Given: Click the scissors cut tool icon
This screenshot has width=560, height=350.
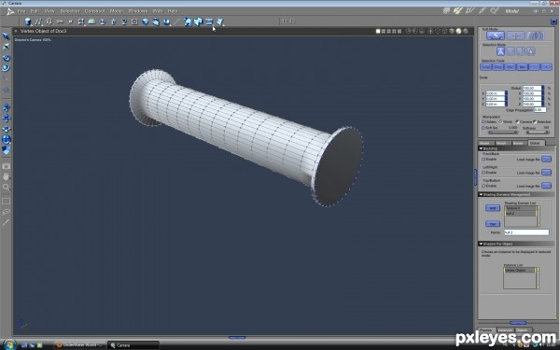Looking at the screenshot, I should point(60,21).
